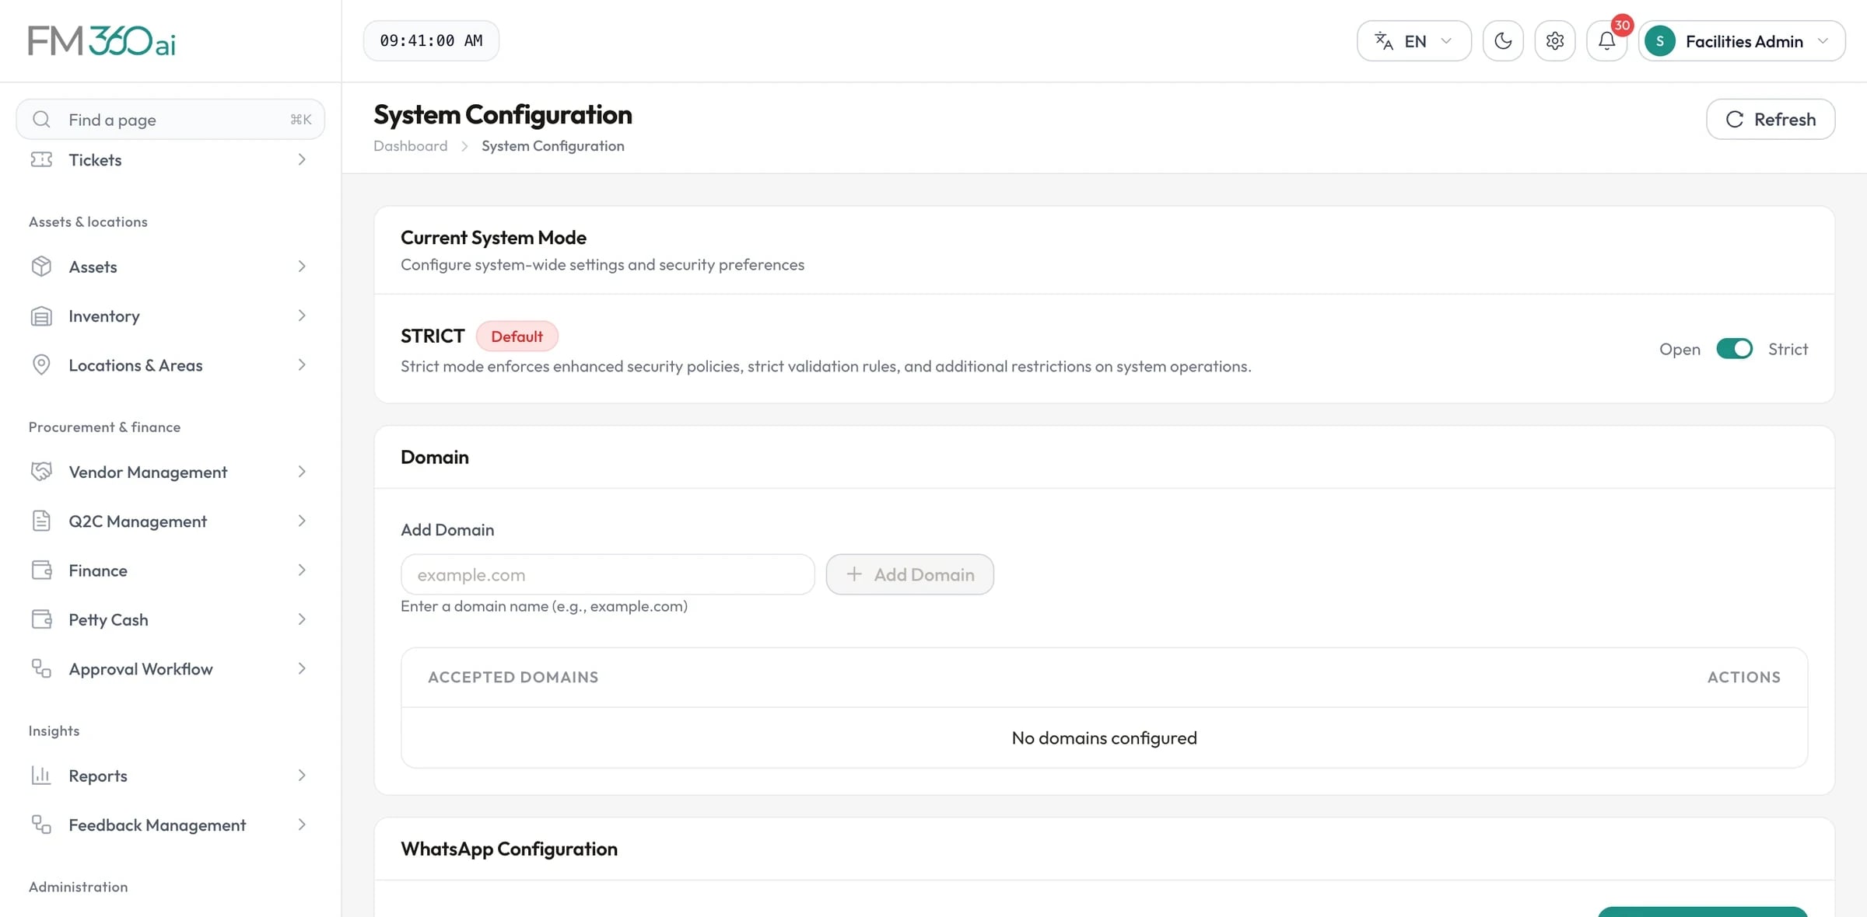Screen dimensions: 1867x917
Task: Click the Tickets ticket icon
Action: pos(41,159)
